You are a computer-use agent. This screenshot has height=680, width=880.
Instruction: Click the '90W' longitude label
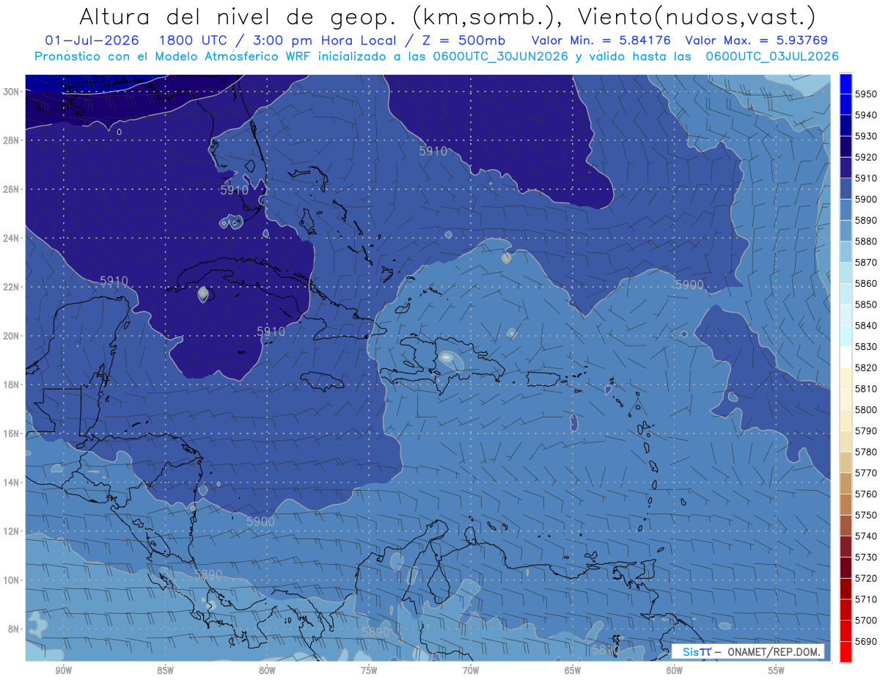point(63,670)
